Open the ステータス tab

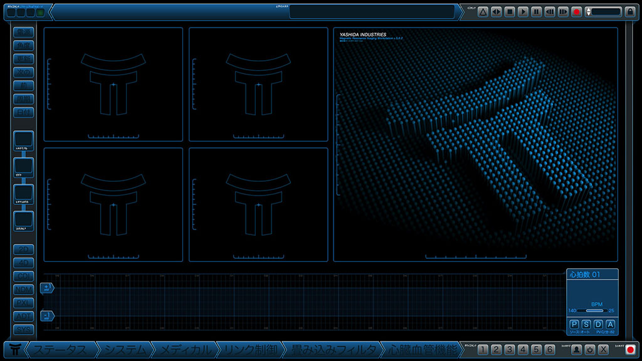[60, 350]
